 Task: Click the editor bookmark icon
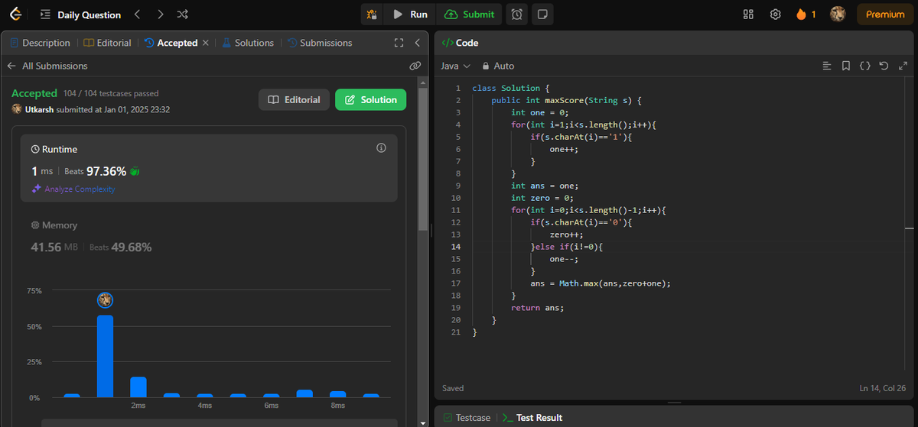pyautogui.click(x=845, y=66)
